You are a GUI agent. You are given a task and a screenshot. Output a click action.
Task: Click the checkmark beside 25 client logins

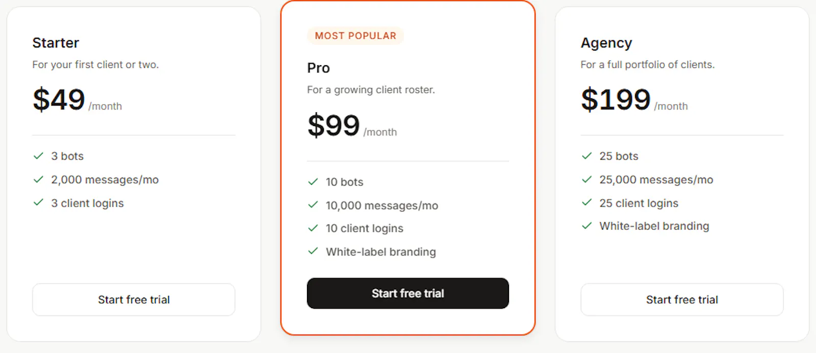coord(587,203)
